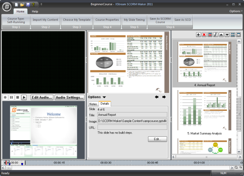Open the Options dropdown in the title area
Viewport: 244px width, 176px height.
(236, 11)
